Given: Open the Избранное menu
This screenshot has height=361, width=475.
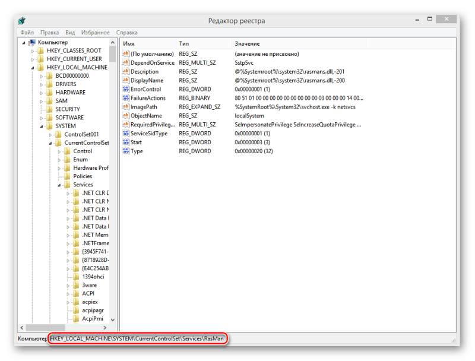Looking at the screenshot, I should (96, 33).
